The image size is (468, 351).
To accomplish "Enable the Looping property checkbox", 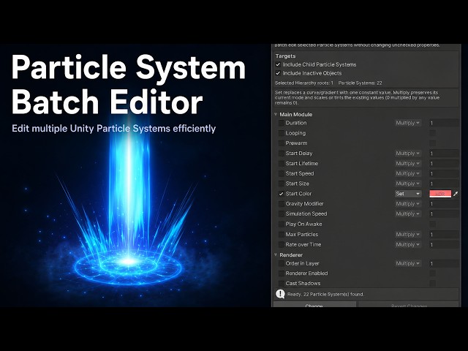I will point(281,133).
